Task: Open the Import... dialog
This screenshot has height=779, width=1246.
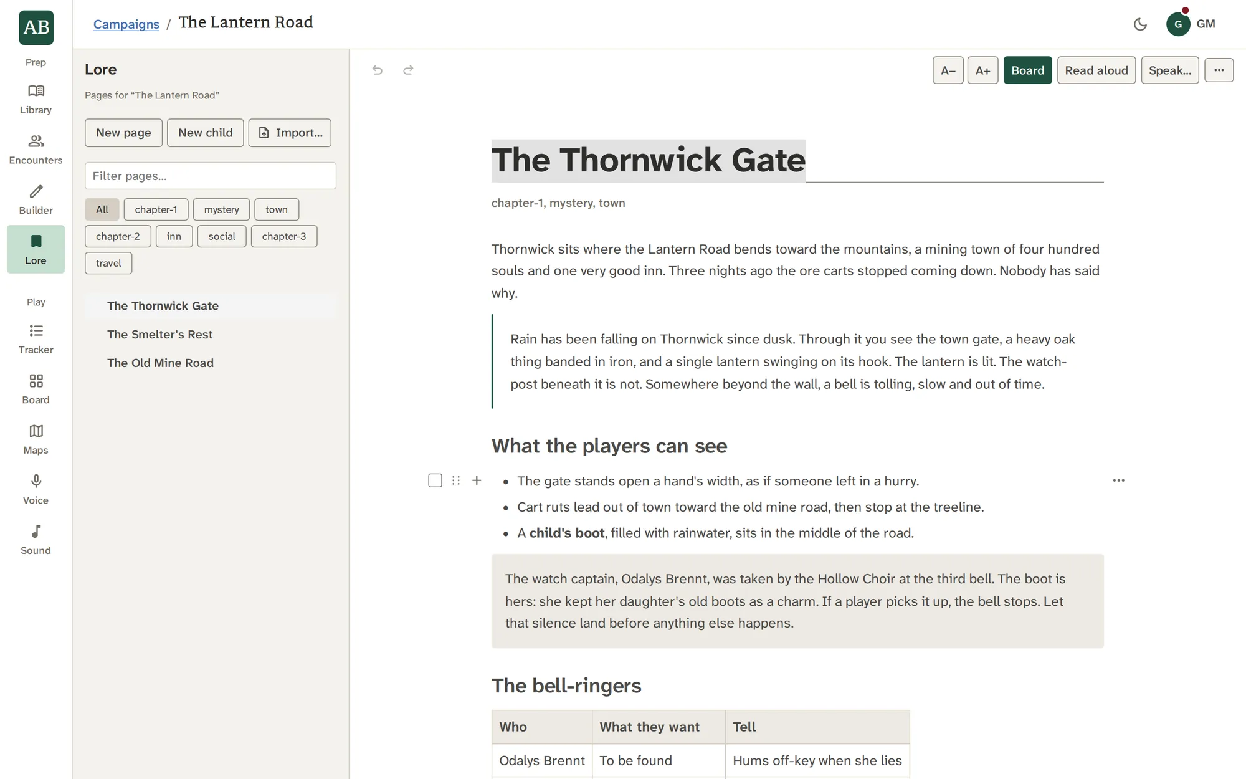Action: [x=290, y=133]
